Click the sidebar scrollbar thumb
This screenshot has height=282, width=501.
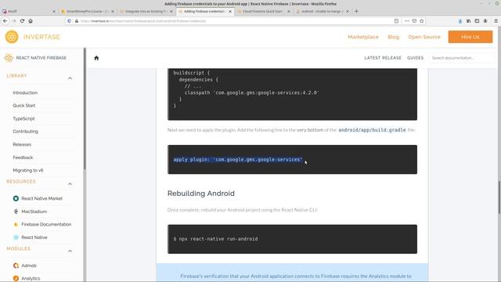click(x=85, y=109)
